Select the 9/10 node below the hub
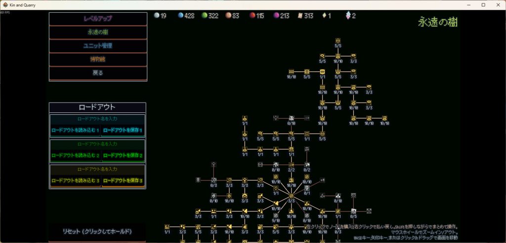The height and width of the screenshot is (243, 506). click(276, 216)
